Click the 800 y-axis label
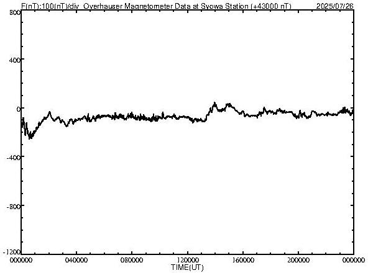Image resolution: width=368 pixels, height=273 pixels. pos(15,12)
